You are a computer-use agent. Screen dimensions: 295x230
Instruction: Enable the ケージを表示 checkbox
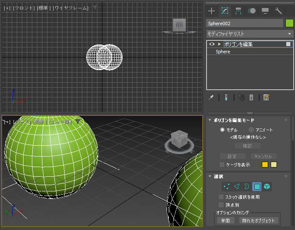pos(222,165)
